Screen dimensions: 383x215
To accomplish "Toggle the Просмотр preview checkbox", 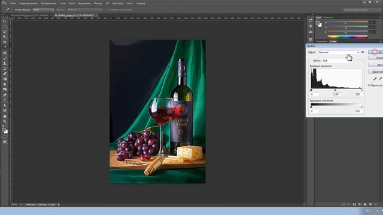I will click(x=369, y=85).
